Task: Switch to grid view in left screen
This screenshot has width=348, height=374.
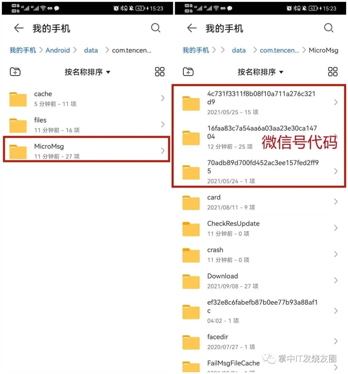Action: 159,72
